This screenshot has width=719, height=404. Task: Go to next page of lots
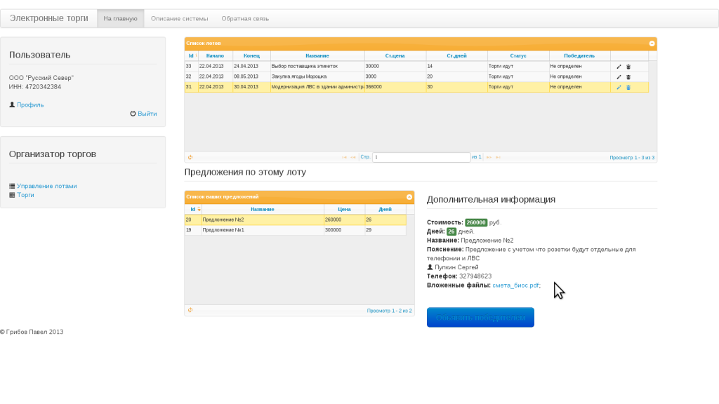(x=489, y=157)
